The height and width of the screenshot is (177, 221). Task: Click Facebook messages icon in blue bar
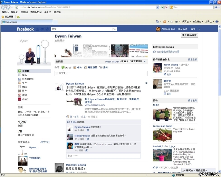[42, 29]
